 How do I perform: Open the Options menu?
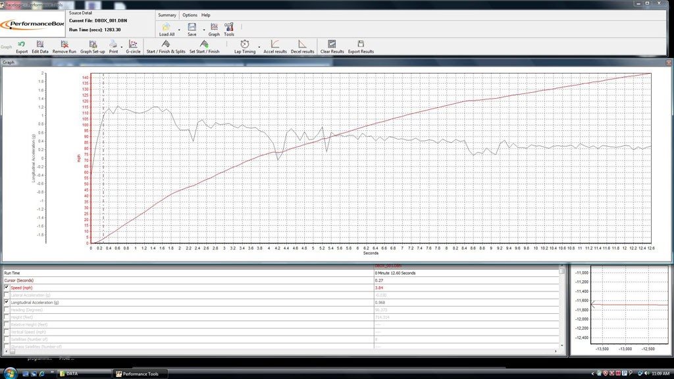tap(190, 15)
